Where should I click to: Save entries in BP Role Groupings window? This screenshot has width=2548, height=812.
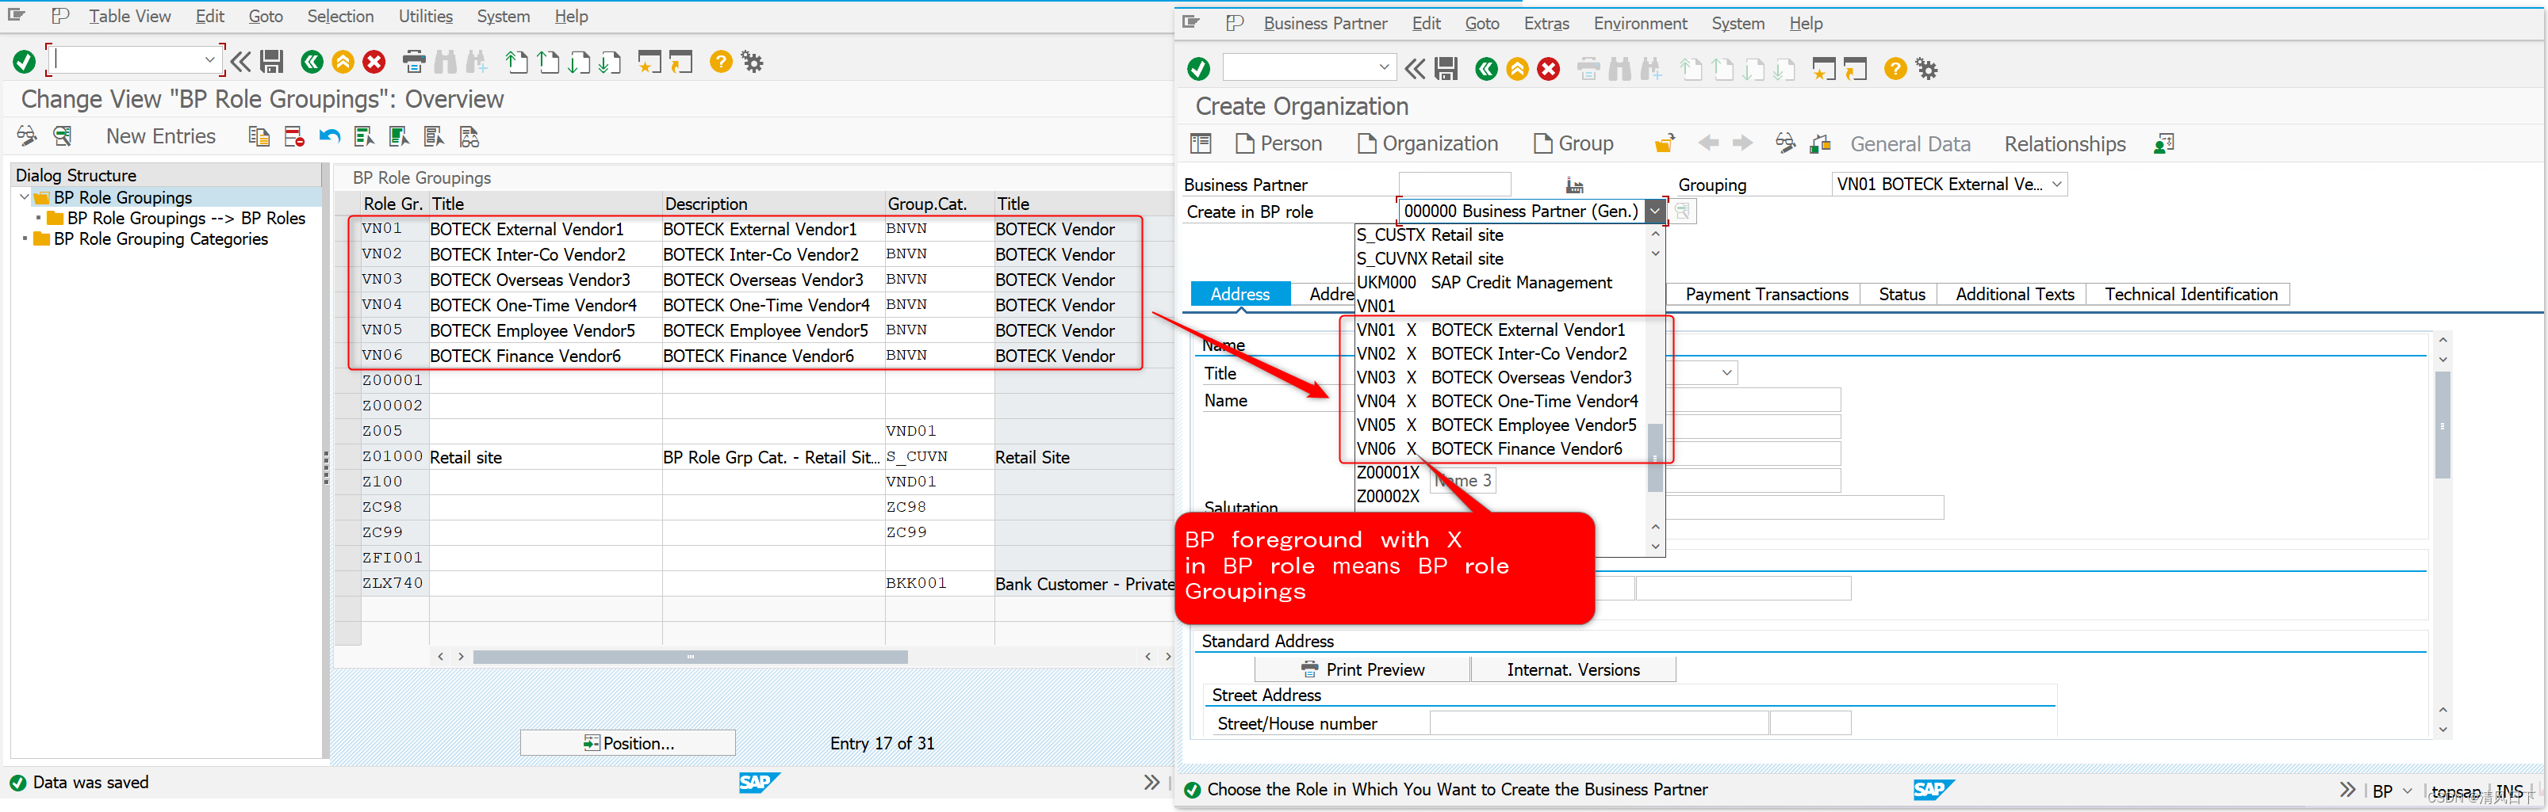click(272, 63)
